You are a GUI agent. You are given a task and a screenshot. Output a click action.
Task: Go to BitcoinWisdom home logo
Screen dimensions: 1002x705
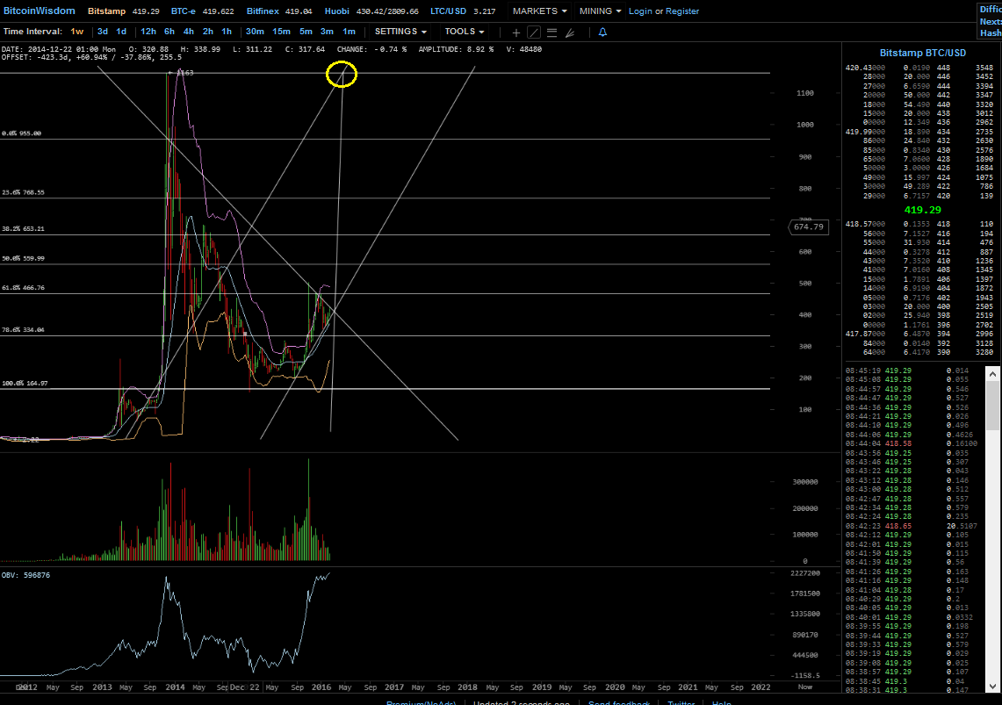(x=39, y=11)
